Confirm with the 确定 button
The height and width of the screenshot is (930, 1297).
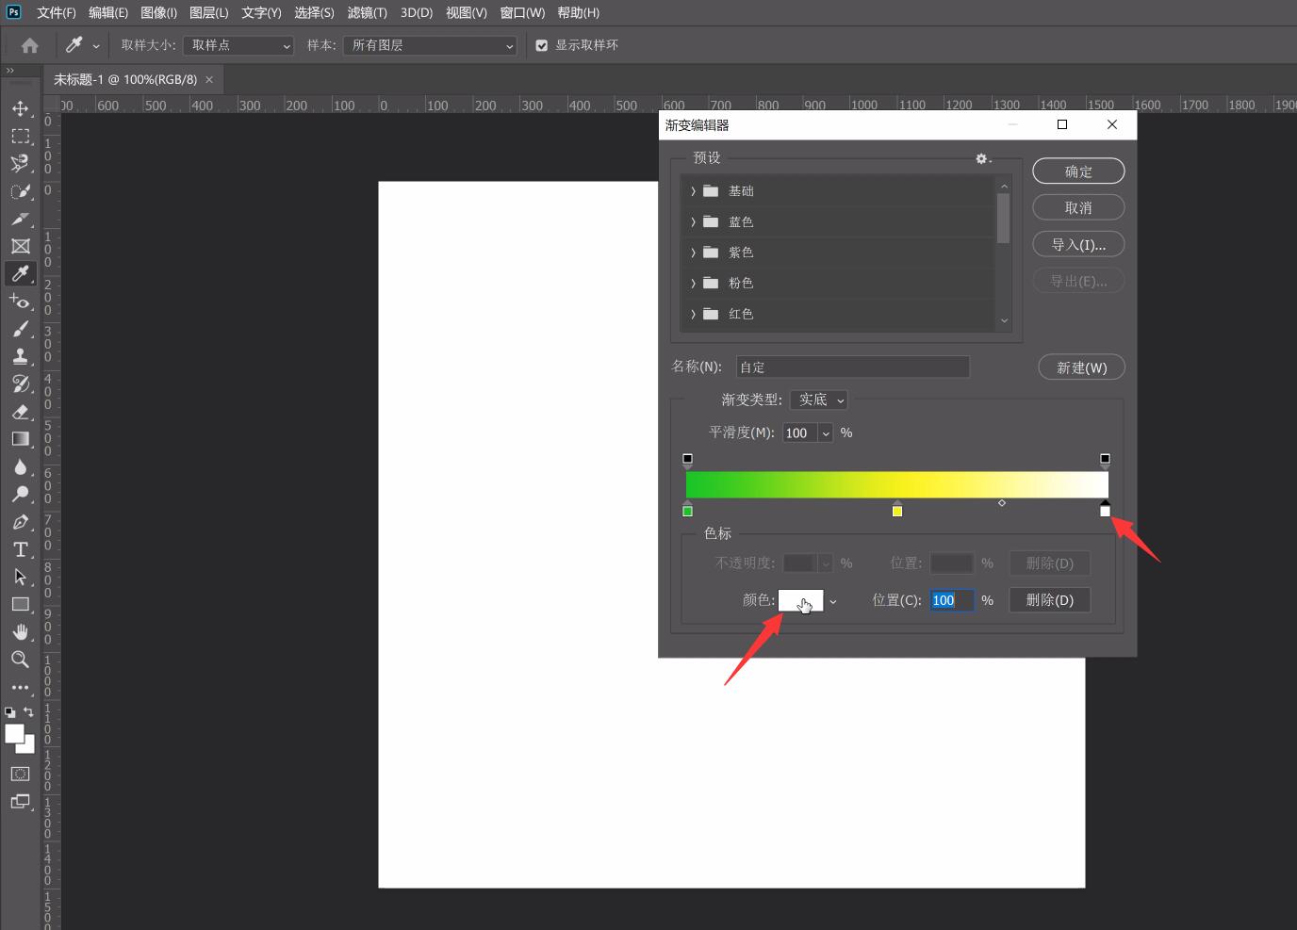click(1078, 171)
